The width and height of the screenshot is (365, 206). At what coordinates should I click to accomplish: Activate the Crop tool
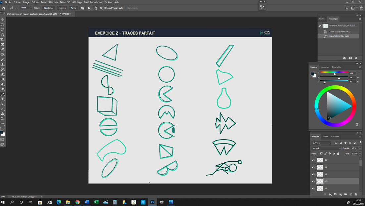pos(3,39)
